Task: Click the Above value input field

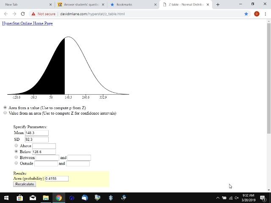Action: (x=44, y=146)
